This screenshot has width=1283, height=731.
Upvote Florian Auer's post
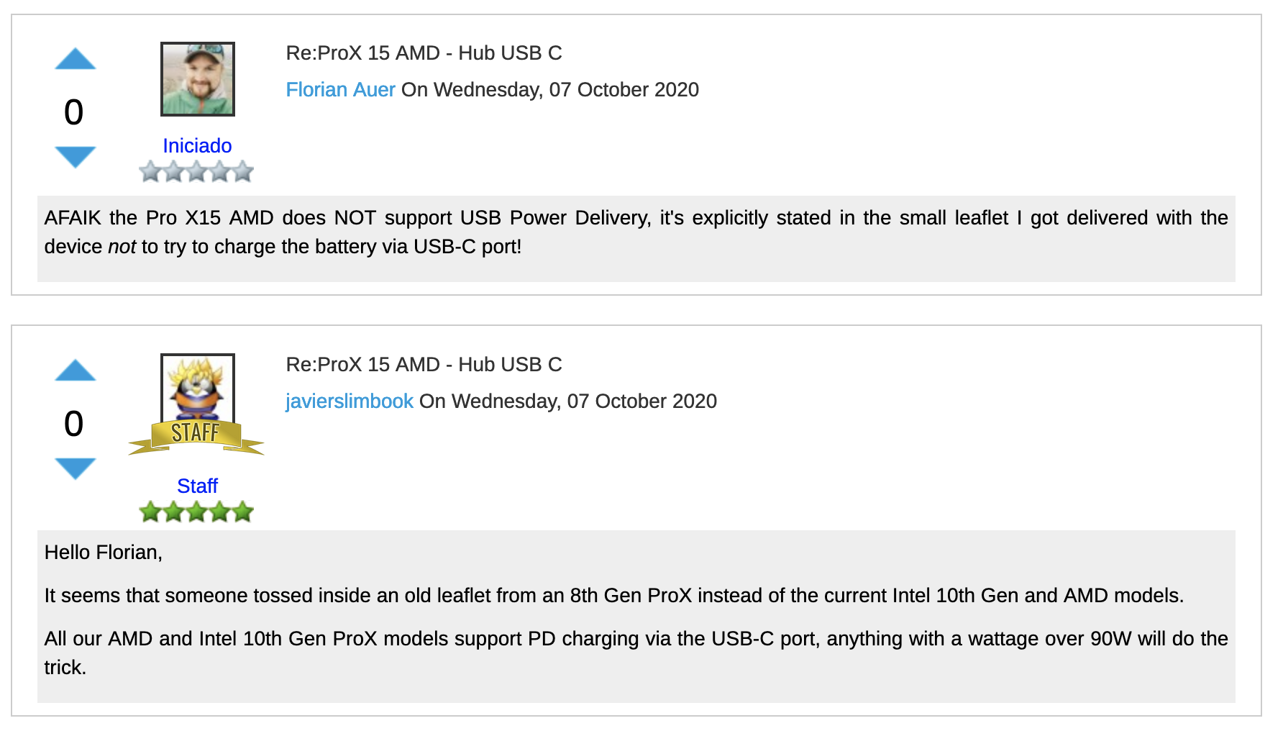[x=75, y=60]
